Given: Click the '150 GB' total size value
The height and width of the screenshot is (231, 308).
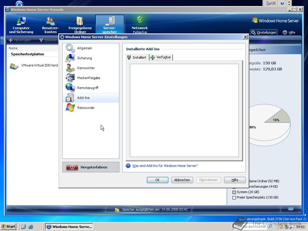Looking at the screenshot, I should (269, 63).
